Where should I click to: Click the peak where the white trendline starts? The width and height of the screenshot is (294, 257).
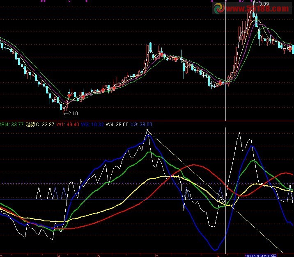point(147,130)
